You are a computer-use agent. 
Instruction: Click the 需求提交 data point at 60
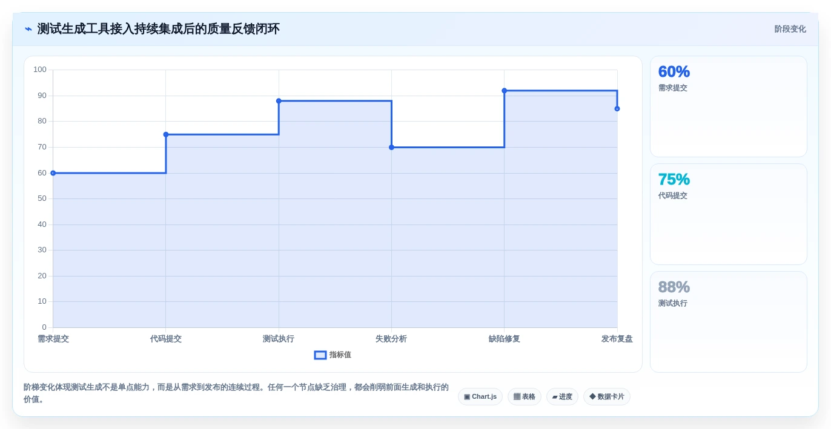click(53, 173)
